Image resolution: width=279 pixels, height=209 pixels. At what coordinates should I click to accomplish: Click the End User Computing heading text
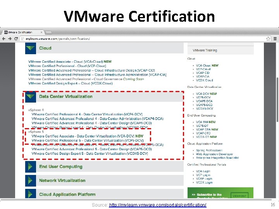coord(61,167)
